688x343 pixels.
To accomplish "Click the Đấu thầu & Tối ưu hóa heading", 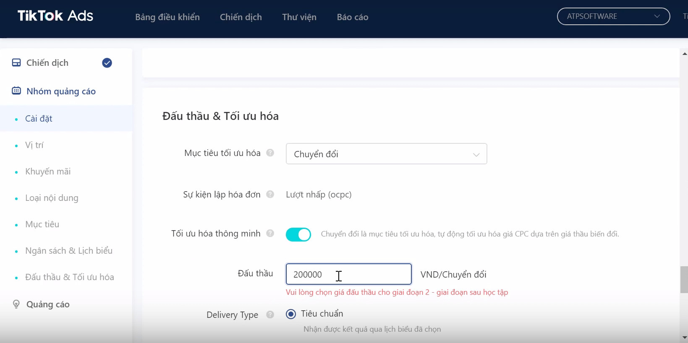I will coord(220,116).
